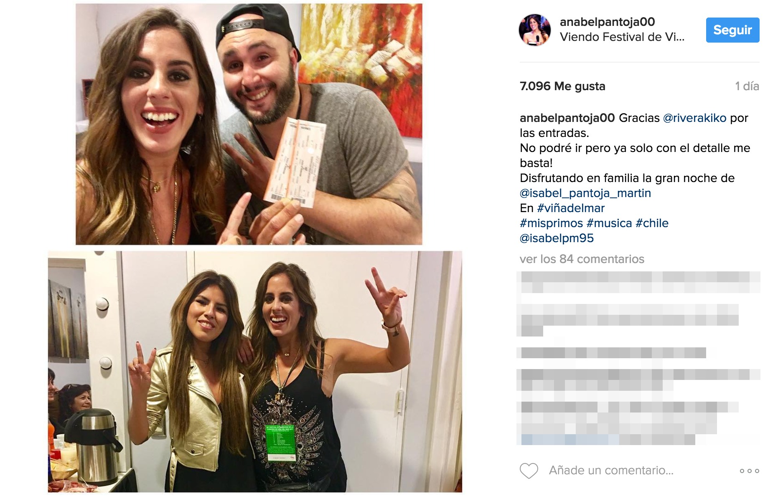Open the three-dot more options menu

point(749,471)
